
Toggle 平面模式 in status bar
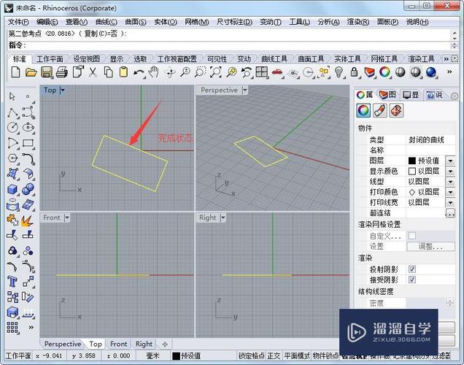coord(297,356)
